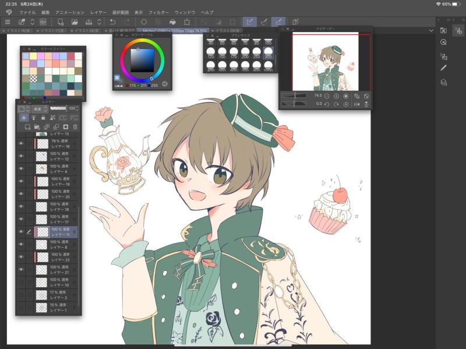This screenshot has width=466, height=349.
Task: Toggle Set as Reference Layer lighthouse icon
Action: [34, 118]
